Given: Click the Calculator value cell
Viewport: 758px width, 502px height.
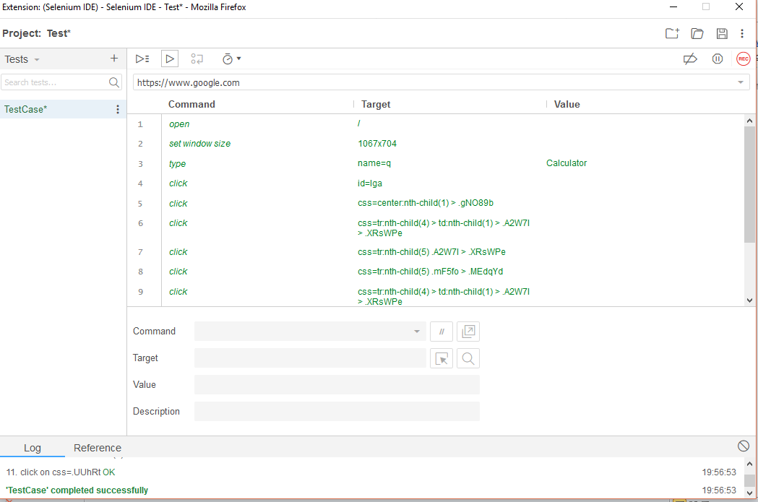Looking at the screenshot, I should coord(567,163).
